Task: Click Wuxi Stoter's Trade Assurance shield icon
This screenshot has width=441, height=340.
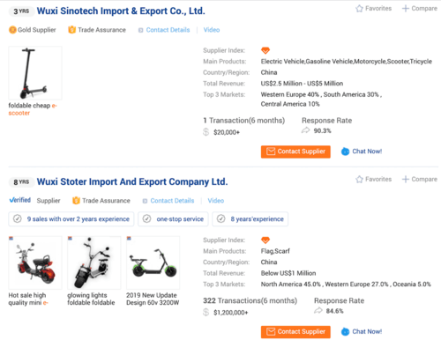Action: tap(76, 201)
